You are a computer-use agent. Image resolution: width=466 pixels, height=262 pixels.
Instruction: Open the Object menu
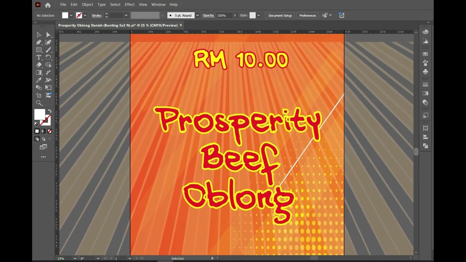[87, 4]
